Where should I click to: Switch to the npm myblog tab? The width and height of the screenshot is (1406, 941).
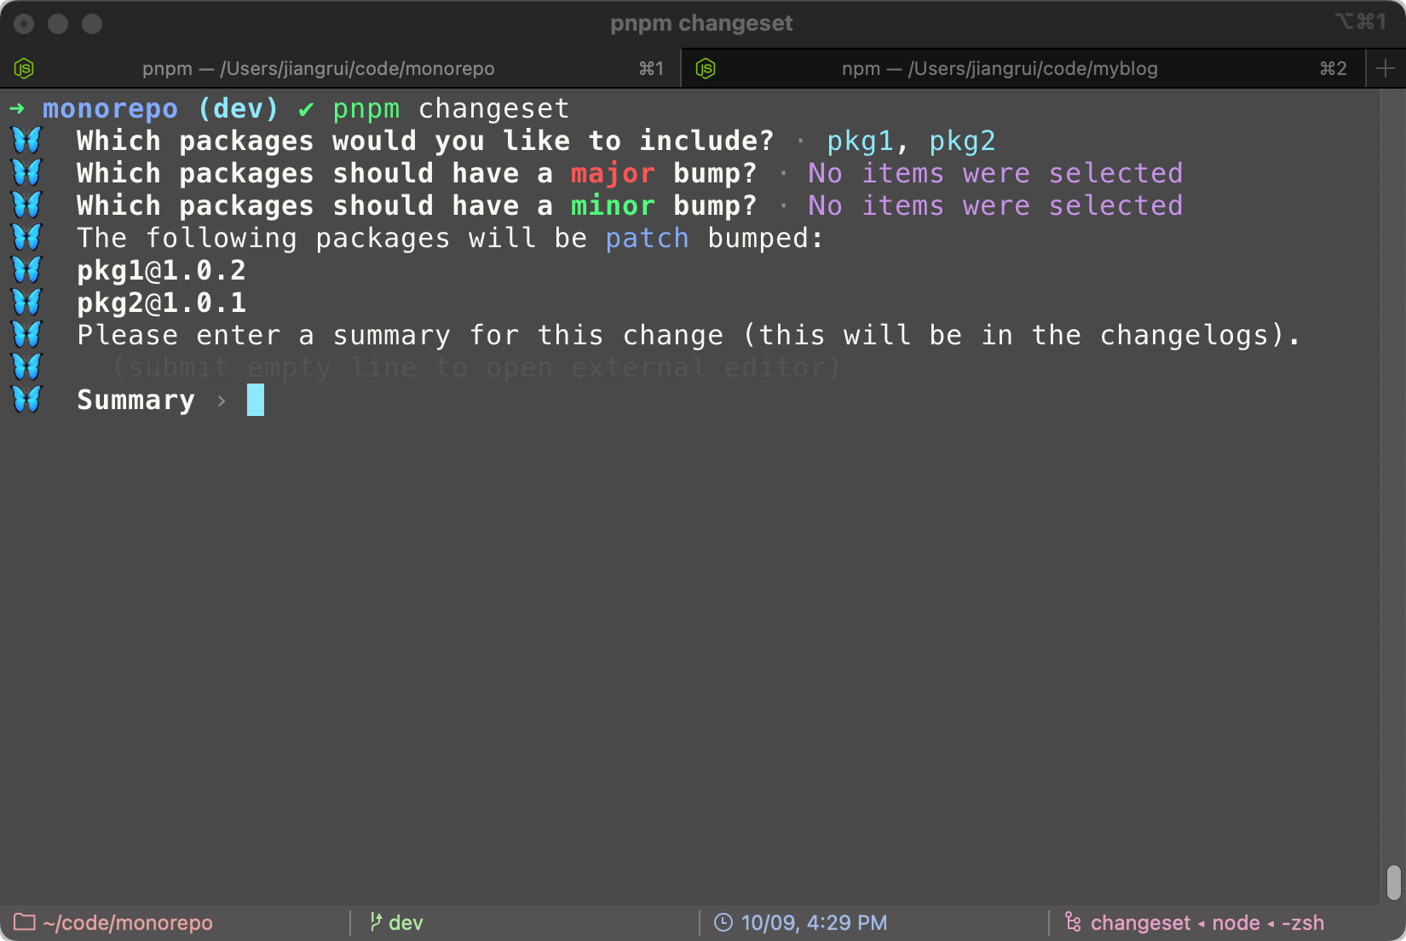point(1023,68)
